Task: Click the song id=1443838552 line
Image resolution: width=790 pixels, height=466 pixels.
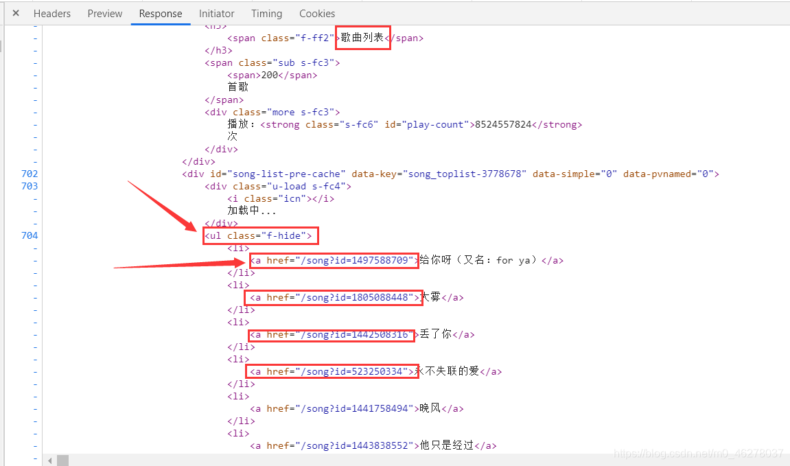Action: click(373, 445)
